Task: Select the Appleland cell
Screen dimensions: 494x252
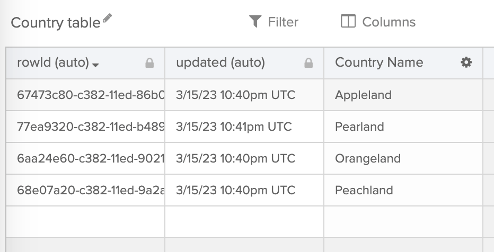Action: (364, 95)
